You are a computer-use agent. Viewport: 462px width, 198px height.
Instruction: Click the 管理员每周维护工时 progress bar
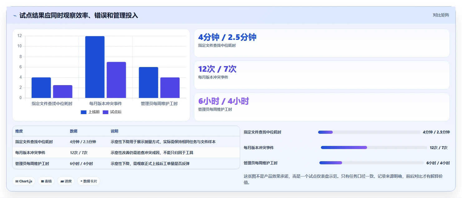371,163
